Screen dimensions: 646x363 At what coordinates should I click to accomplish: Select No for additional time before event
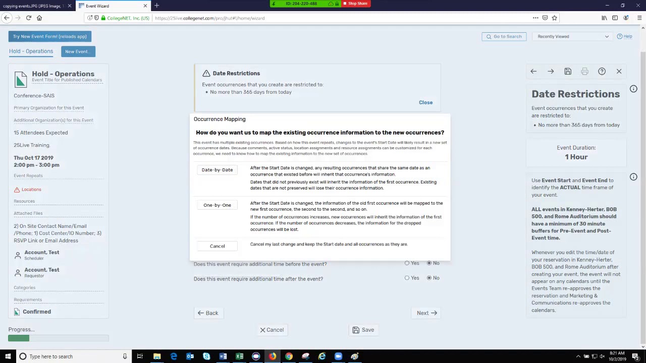[x=429, y=263]
